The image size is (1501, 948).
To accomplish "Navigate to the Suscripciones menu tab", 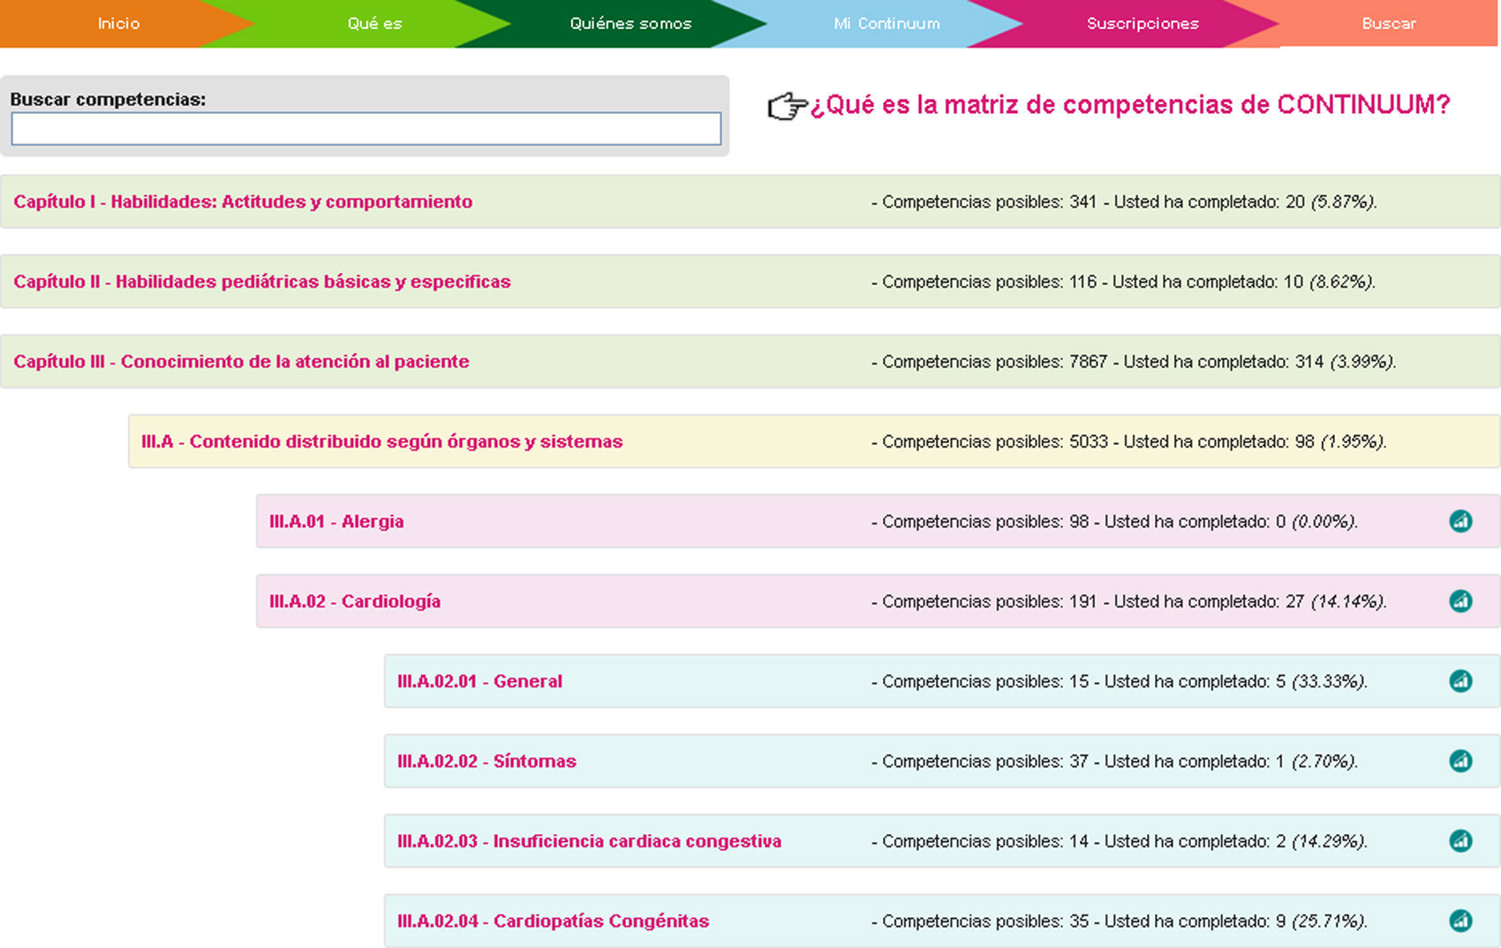I will pos(1143,24).
